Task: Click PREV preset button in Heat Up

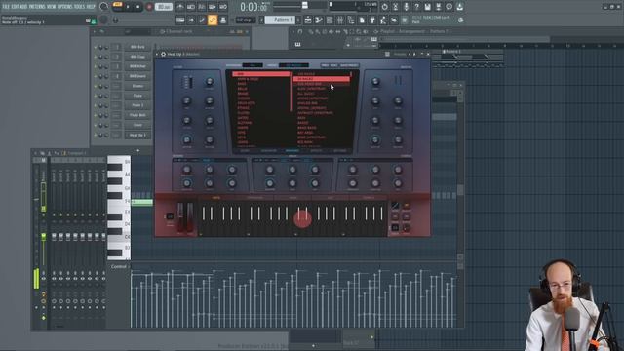Action: coord(325,65)
